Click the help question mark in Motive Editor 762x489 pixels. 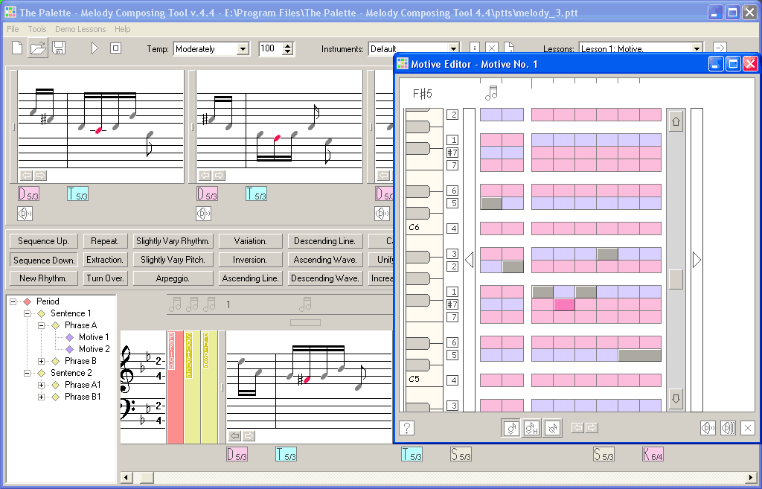coord(406,428)
